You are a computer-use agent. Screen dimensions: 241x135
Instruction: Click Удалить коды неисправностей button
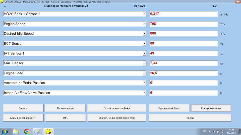(117, 118)
